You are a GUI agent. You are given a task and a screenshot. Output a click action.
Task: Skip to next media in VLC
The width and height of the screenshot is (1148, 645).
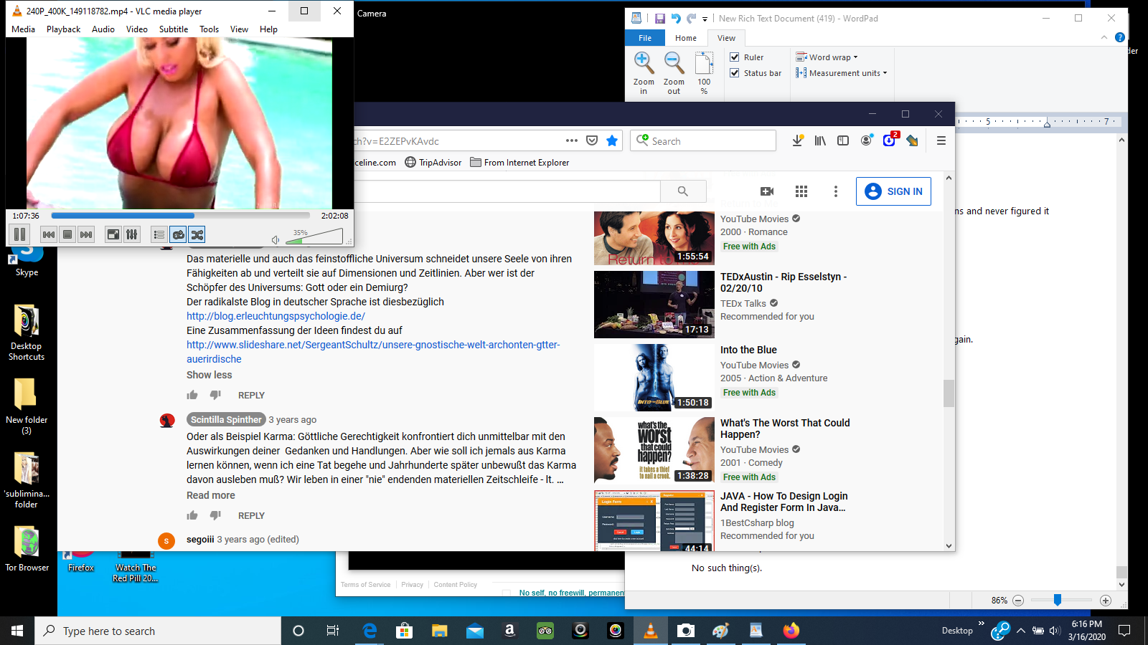click(x=86, y=234)
